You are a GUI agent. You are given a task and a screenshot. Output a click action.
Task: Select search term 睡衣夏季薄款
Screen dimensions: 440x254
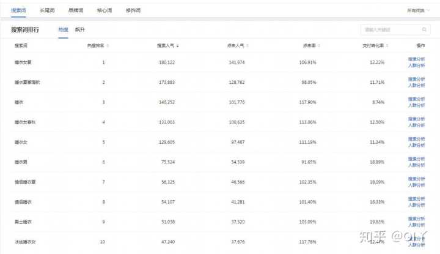28,83
